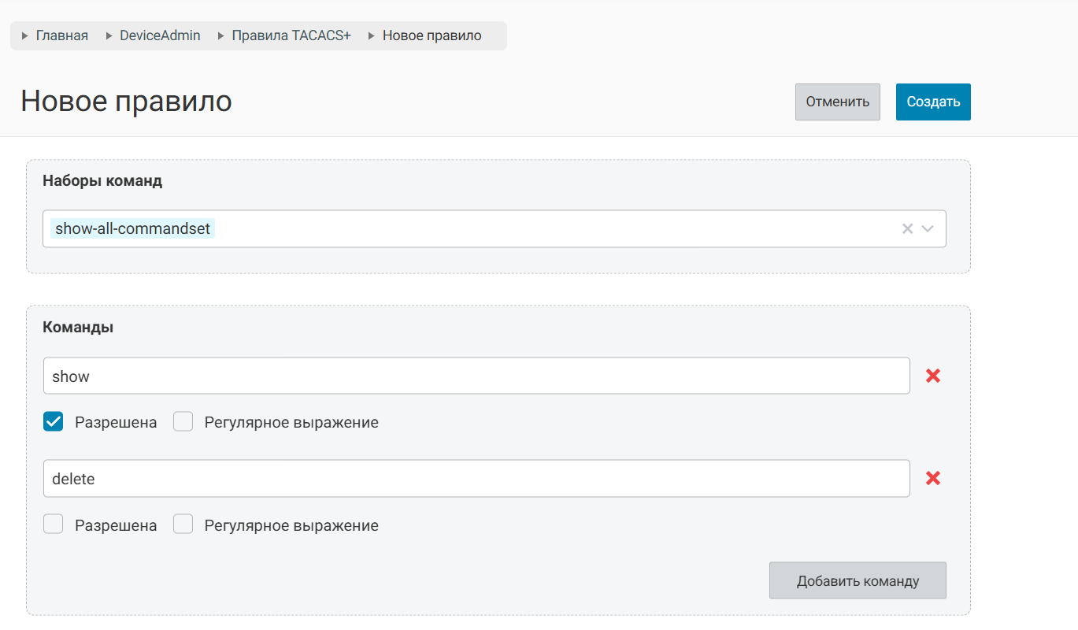Click the Создать button

pos(933,102)
